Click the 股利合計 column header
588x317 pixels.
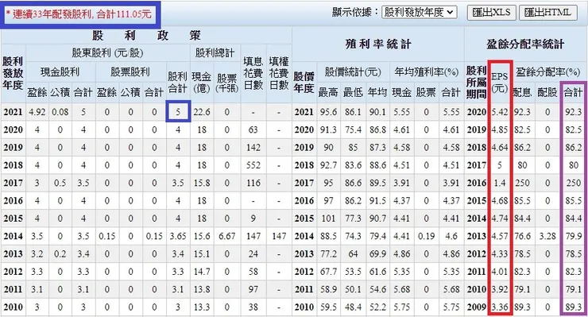[x=177, y=82]
